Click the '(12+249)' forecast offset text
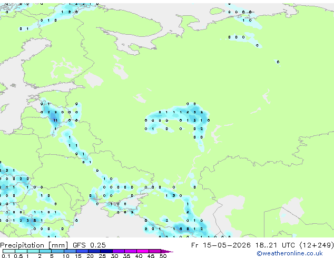 317,245
